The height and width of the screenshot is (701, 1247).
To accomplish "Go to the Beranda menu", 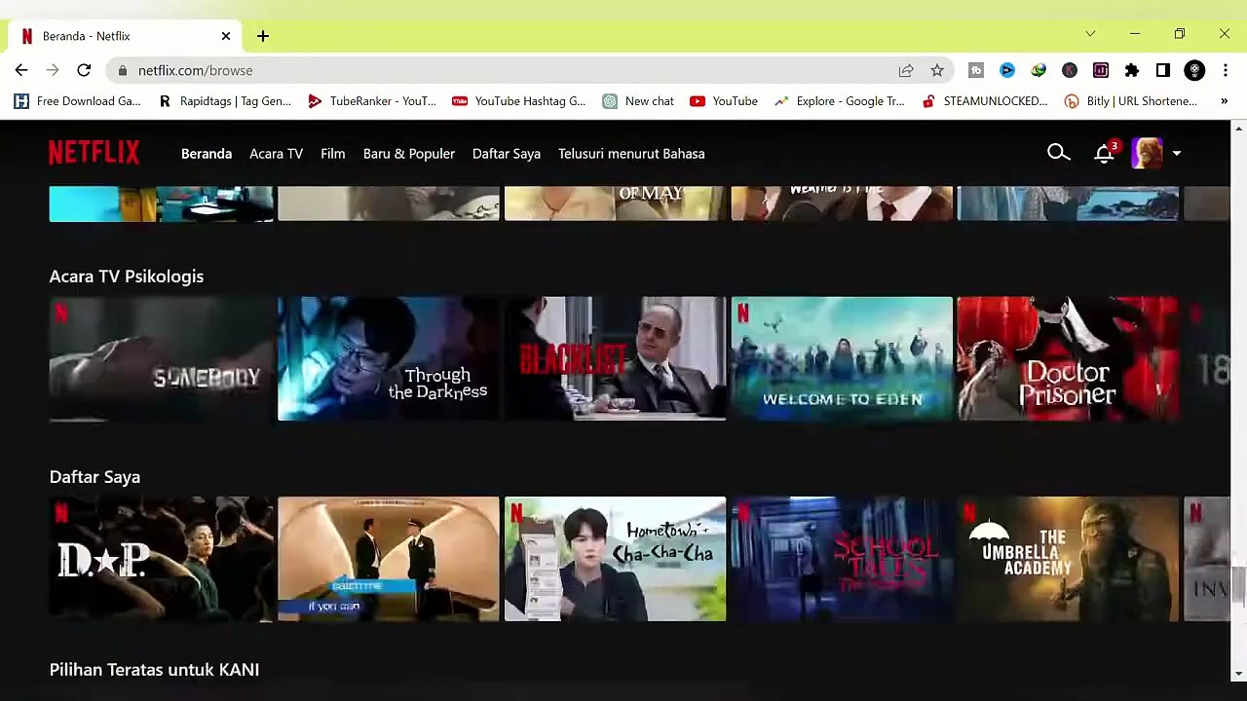I will 207,154.
